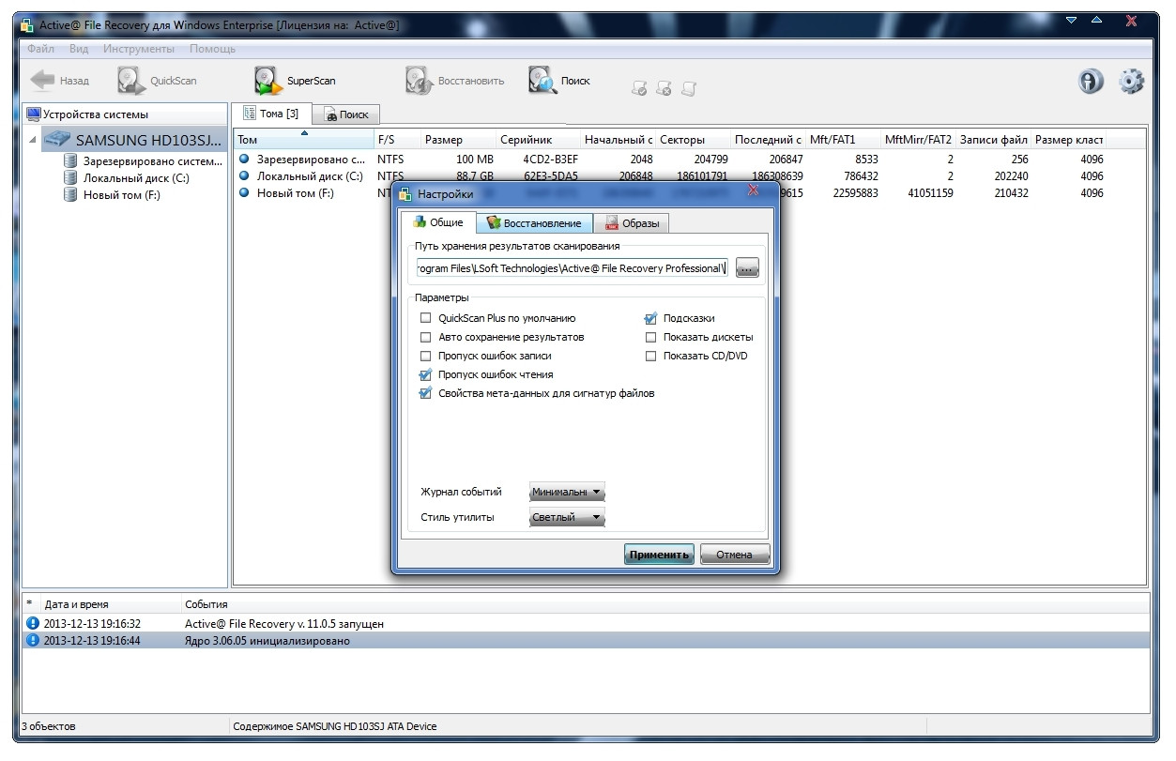Screen dimensions: 1176x761
Task: Select log entry Active@ File Recovery v. 11.0.5 запущен
Action: [x=587, y=623]
